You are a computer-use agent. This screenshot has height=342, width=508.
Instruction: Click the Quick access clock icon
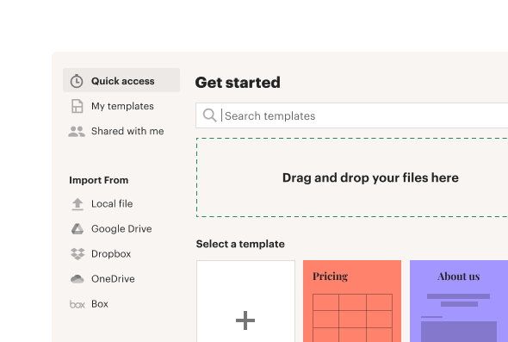tap(77, 81)
